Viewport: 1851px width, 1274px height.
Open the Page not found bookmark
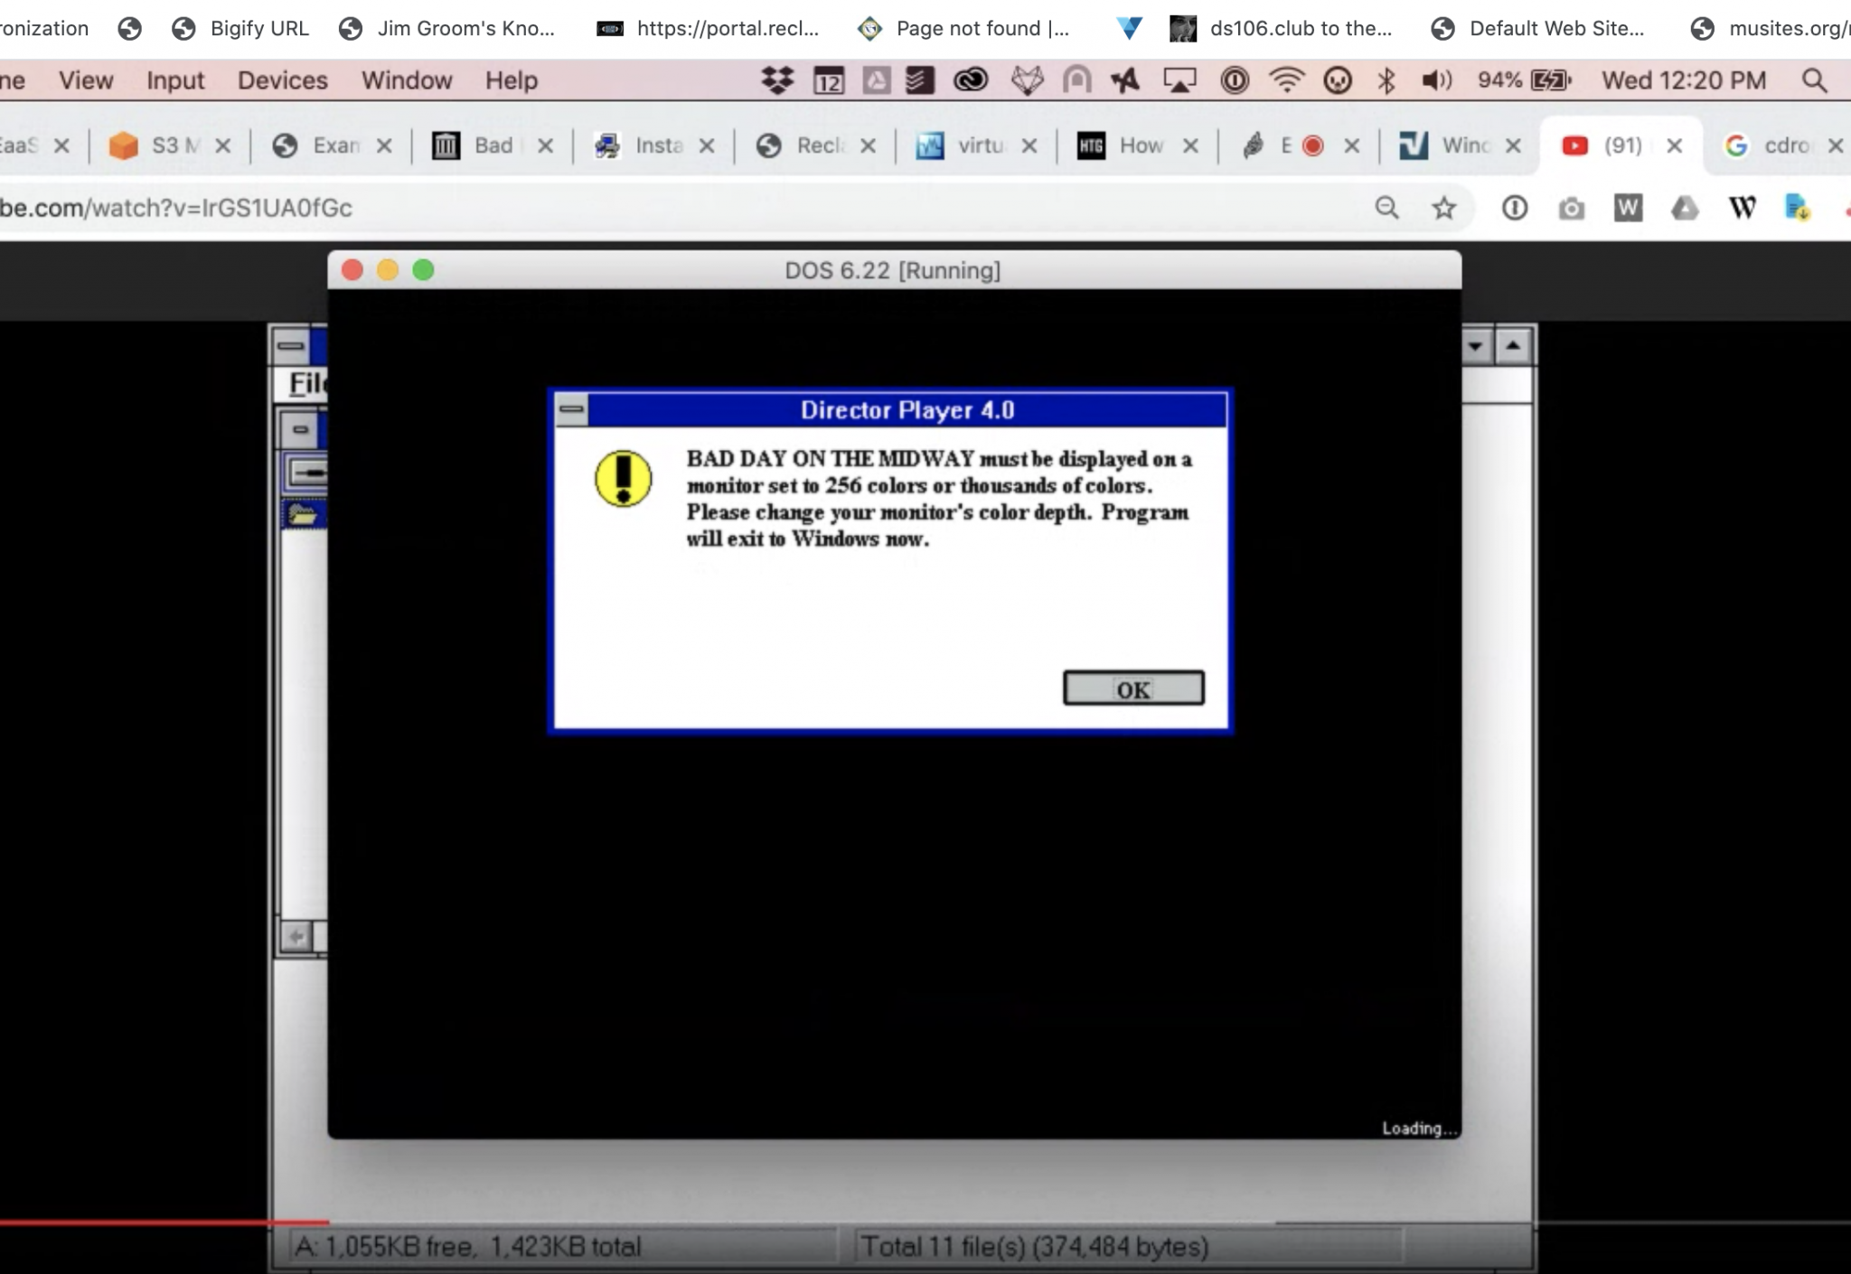click(963, 29)
